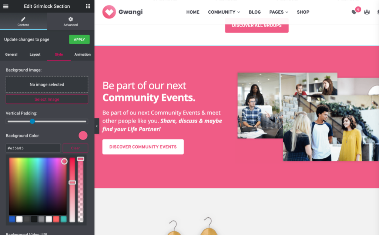
Task: Select the teal preset color swatch
Action: point(64,219)
